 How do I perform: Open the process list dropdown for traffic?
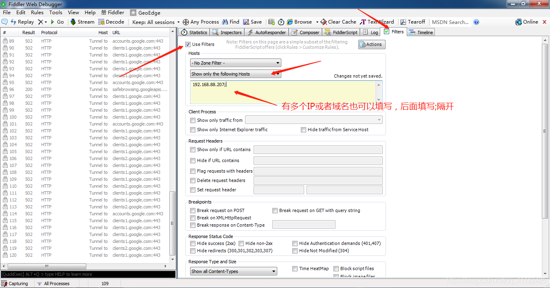pyautogui.click(x=314, y=120)
